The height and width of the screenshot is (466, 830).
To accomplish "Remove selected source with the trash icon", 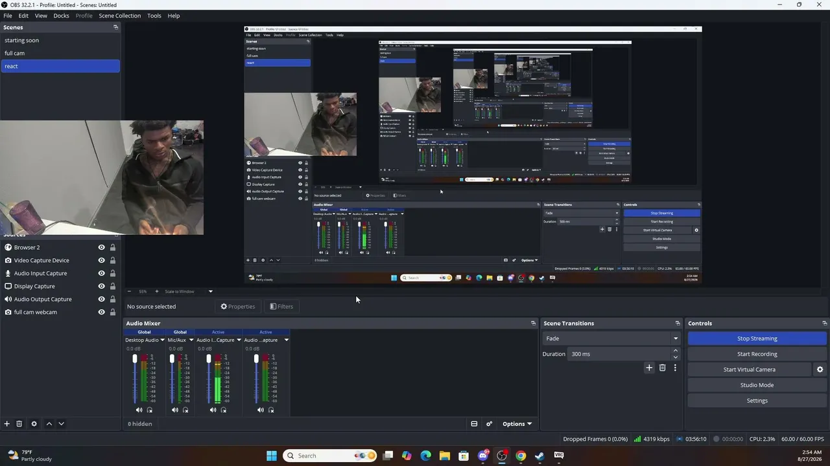I will 19,424.
